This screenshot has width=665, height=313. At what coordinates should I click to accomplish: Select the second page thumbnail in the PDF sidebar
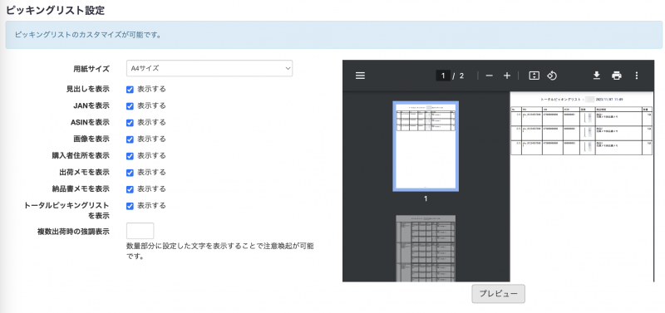(x=426, y=248)
